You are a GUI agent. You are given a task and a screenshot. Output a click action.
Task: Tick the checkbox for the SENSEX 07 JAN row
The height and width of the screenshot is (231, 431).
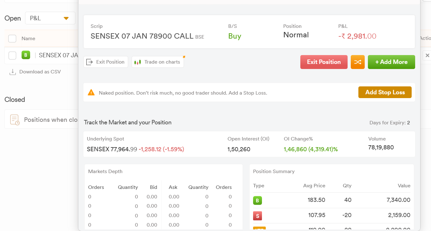[x=12, y=55]
